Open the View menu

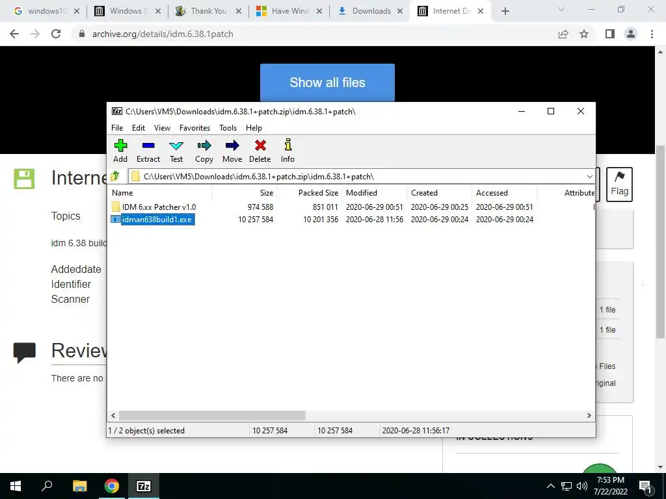[x=162, y=128]
